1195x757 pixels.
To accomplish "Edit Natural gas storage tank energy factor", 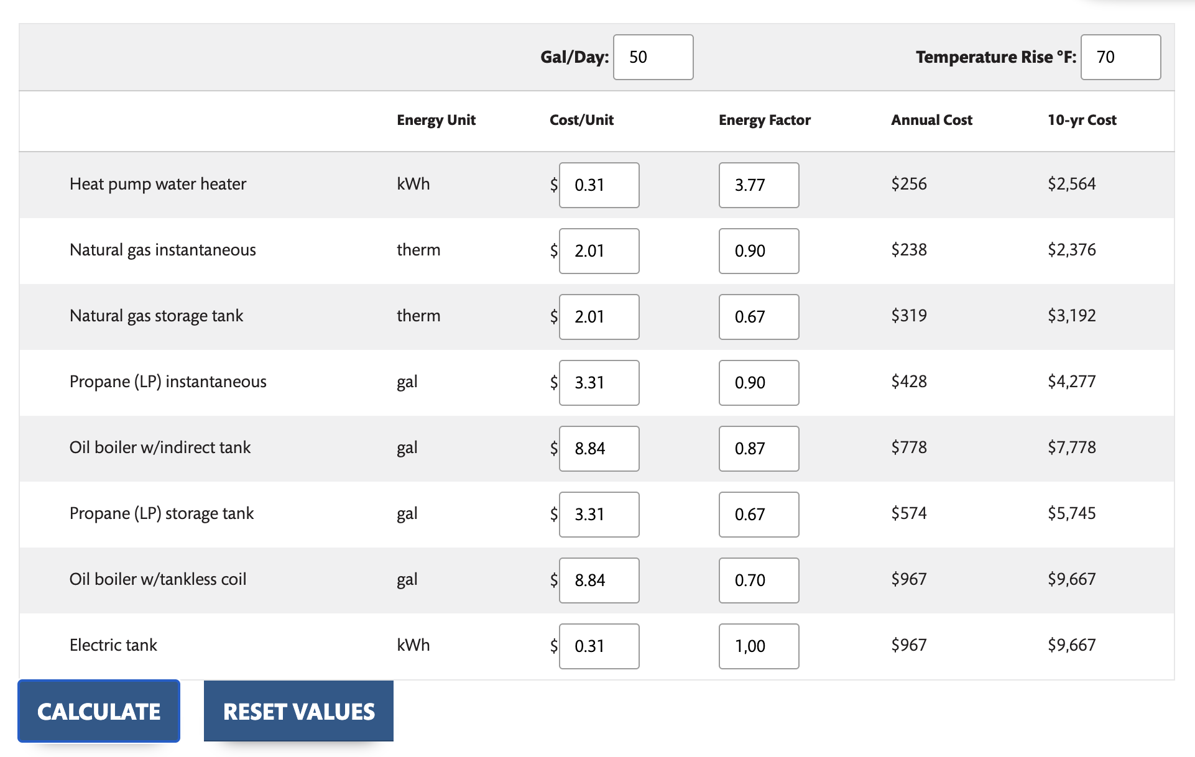I will coord(759,317).
